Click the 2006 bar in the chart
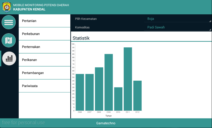 pyautogui.click(x=80, y=92)
